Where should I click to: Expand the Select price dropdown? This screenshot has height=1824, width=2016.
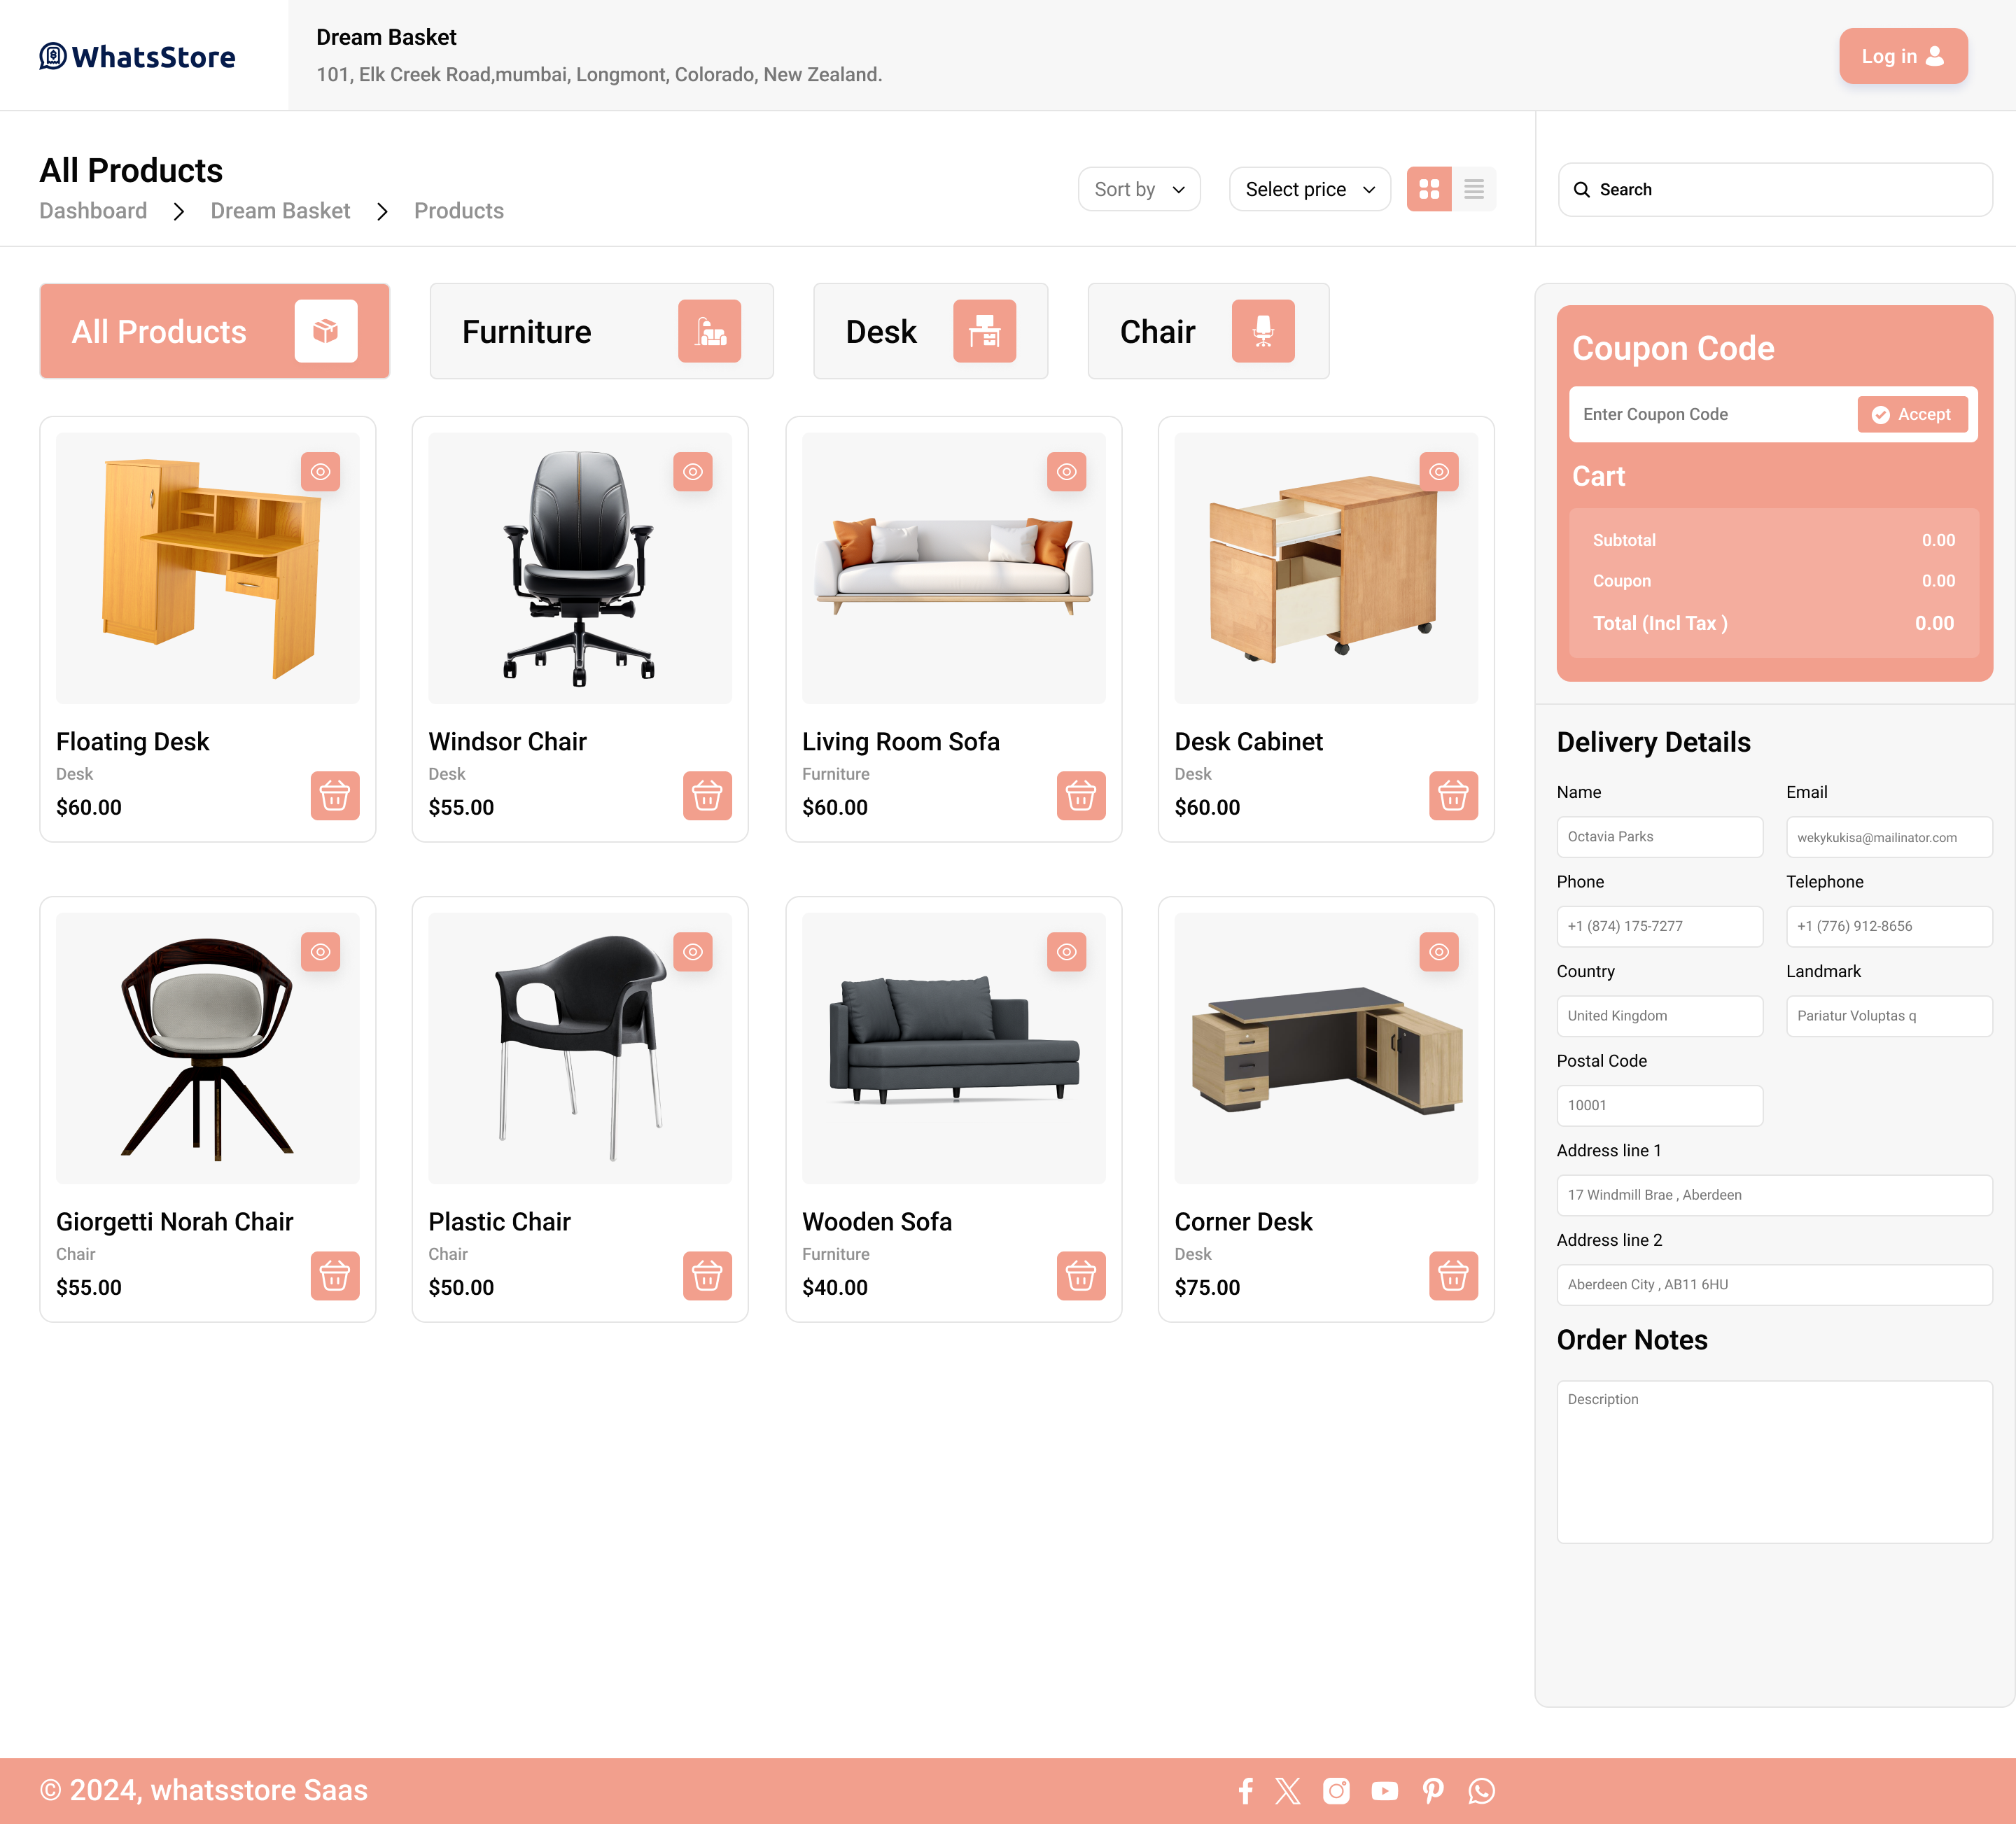click(1308, 189)
